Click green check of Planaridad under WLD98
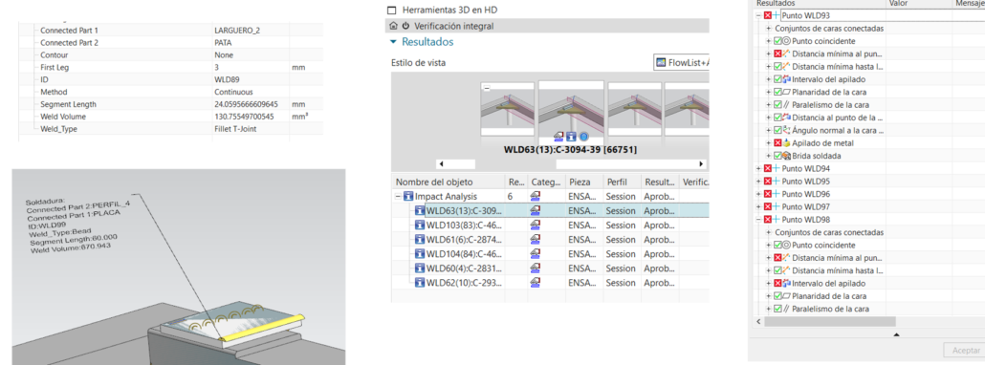The width and height of the screenshot is (985, 365). point(777,296)
